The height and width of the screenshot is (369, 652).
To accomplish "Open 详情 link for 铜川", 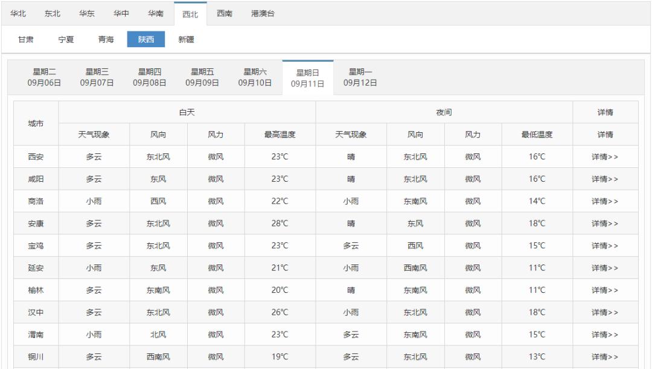I will [605, 357].
